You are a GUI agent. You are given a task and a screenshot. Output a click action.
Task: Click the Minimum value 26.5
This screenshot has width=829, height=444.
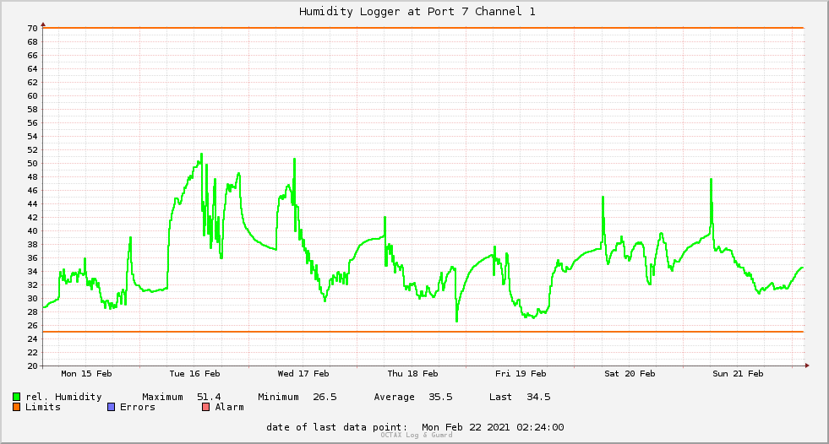coord(325,397)
